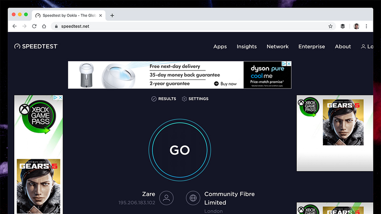381x214 pixels.
Task: Click the speedtest.net address bar
Action: [193, 26]
